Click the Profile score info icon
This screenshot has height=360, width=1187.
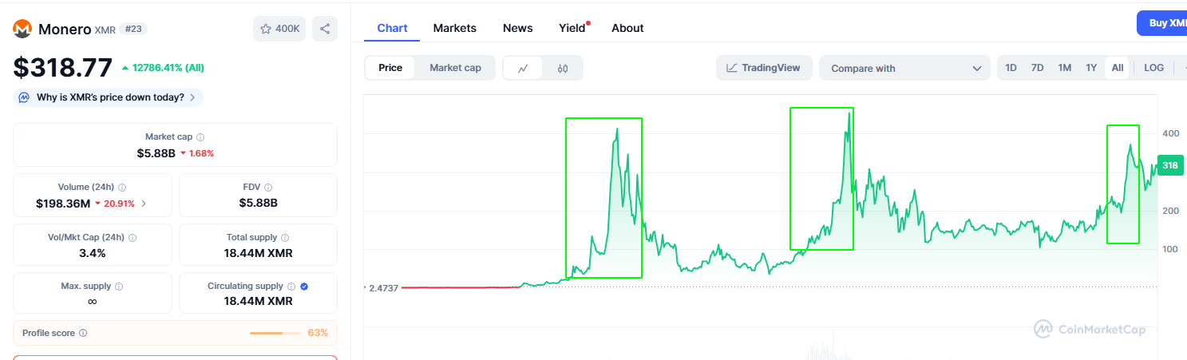pyautogui.click(x=83, y=333)
